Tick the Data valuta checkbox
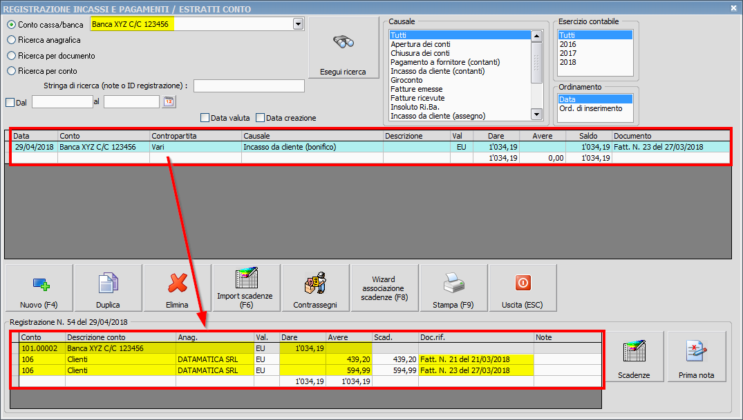Viewport: 743px width, 420px height. click(205, 118)
